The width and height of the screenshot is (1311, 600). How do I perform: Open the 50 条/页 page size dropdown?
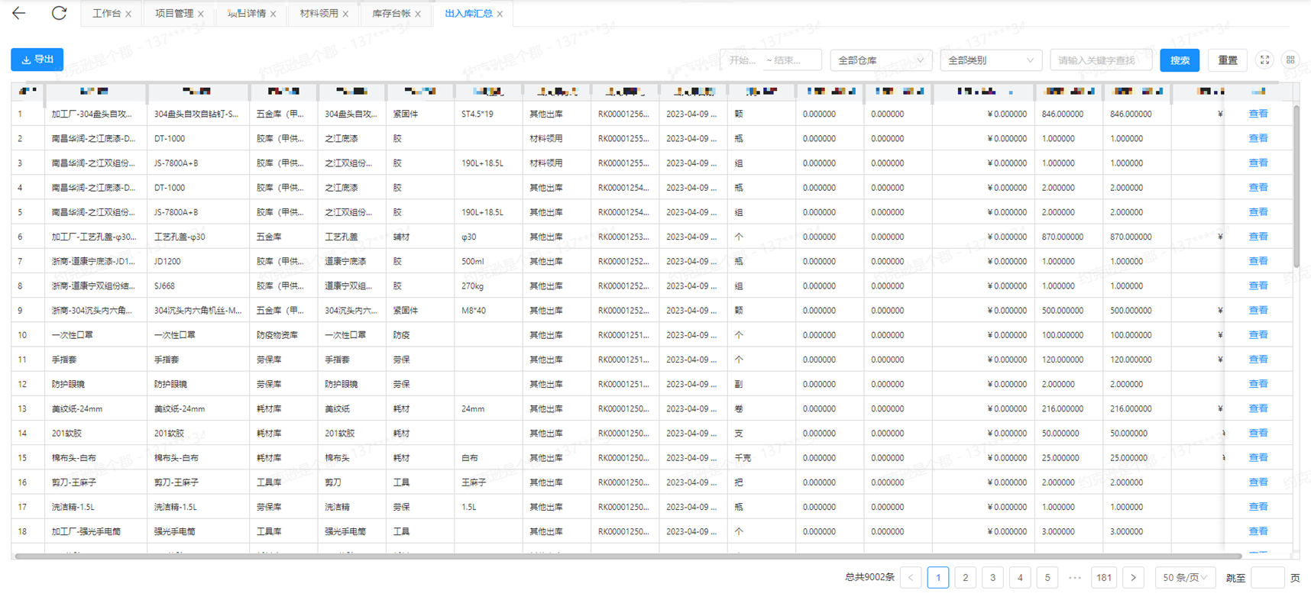coord(1185,578)
